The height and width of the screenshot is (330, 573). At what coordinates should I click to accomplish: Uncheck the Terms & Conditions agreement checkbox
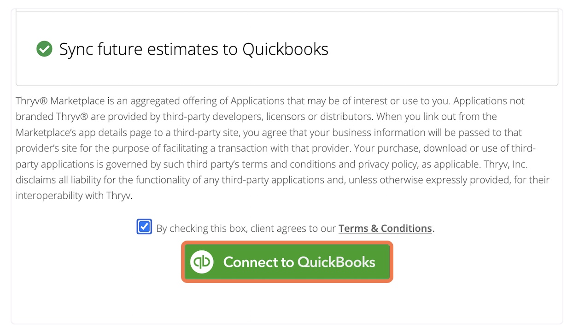click(x=144, y=227)
